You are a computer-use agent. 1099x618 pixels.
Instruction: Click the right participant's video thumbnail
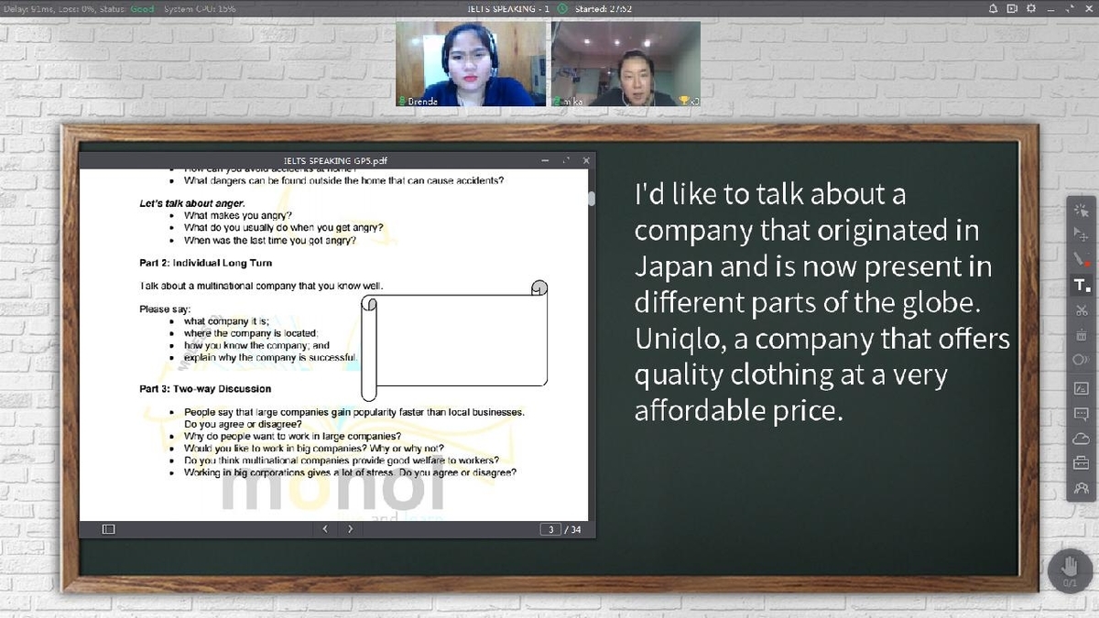point(626,63)
